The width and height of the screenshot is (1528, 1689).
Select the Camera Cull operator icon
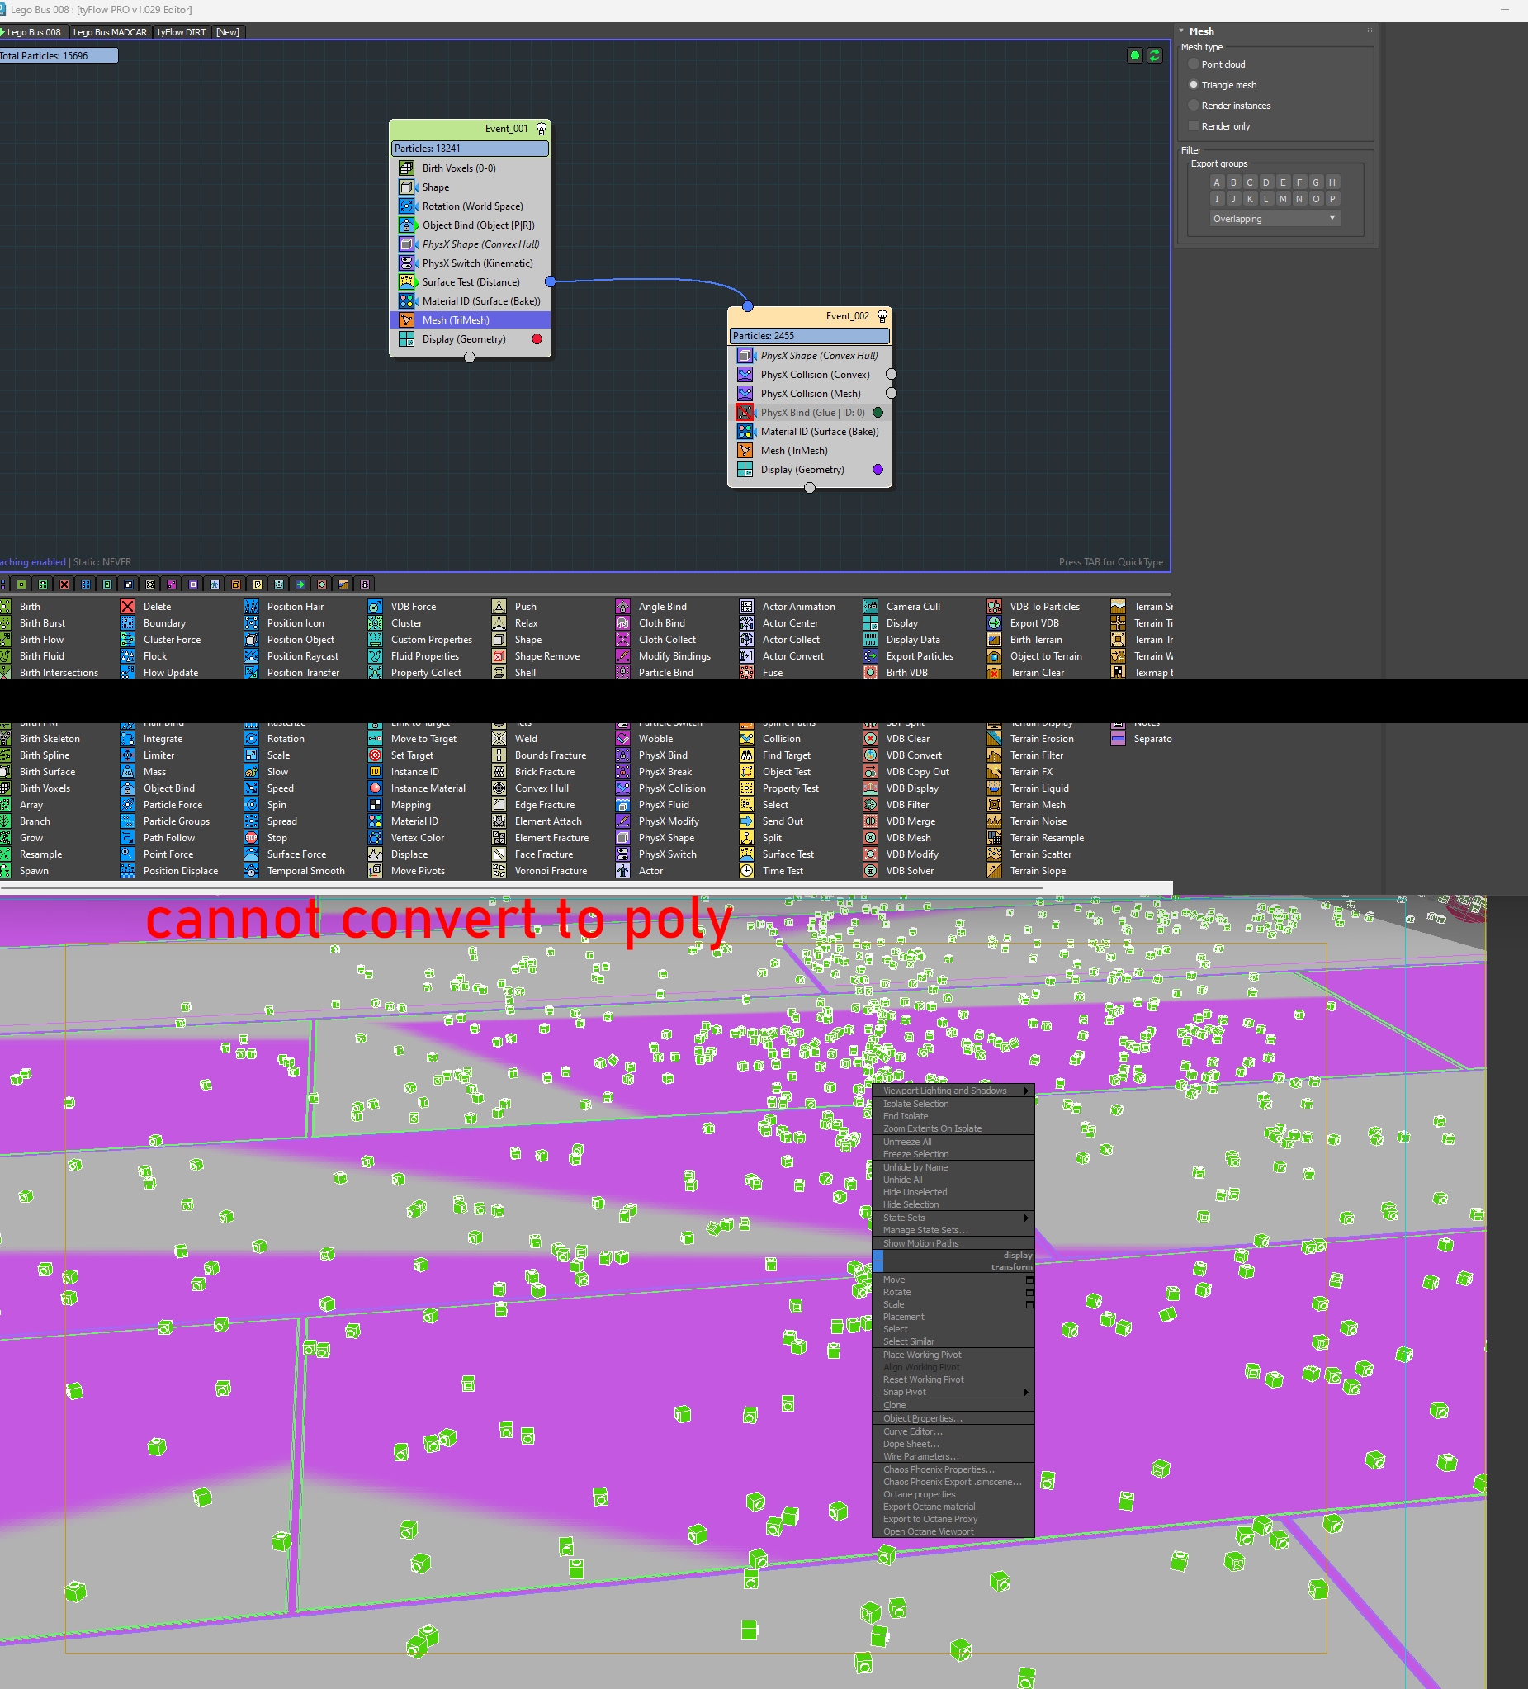870,607
